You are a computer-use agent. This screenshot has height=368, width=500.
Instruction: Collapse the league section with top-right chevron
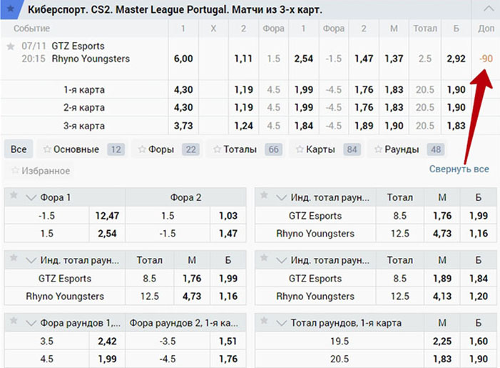coord(488,9)
